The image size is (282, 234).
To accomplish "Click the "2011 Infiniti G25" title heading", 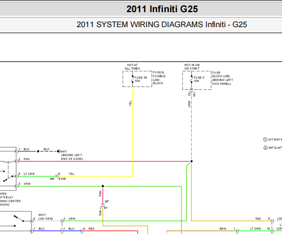I will (162, 9).
